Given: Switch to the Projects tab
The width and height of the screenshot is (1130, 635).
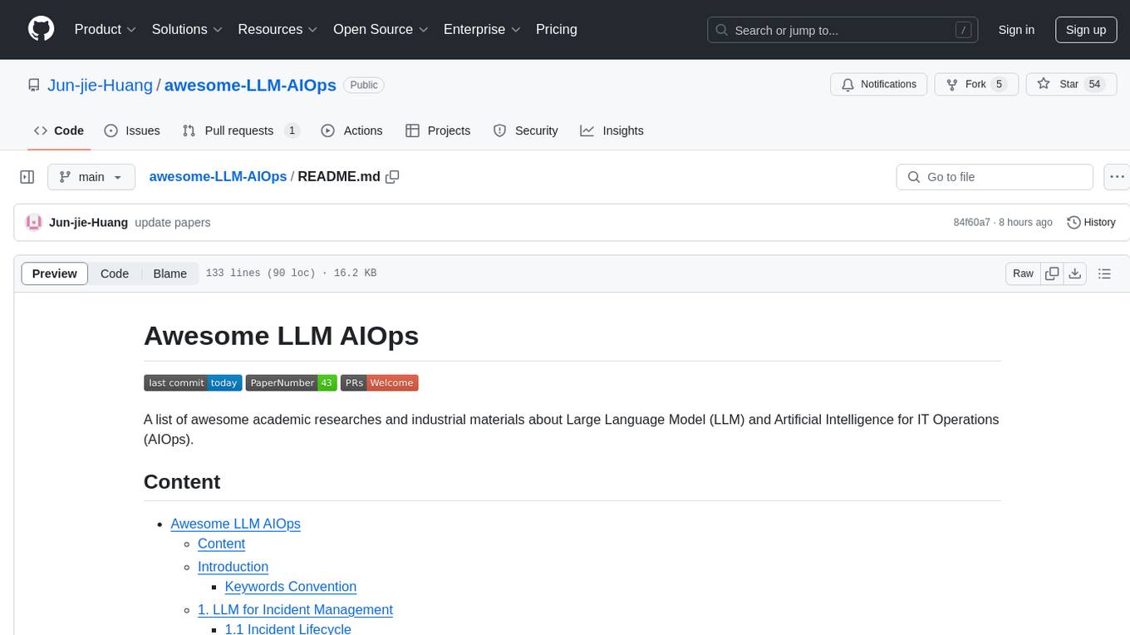Looking at the screenshot, I should click(x=438, y=130).
